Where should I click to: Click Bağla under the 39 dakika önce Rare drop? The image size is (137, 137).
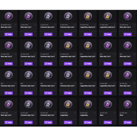point(8,34)
